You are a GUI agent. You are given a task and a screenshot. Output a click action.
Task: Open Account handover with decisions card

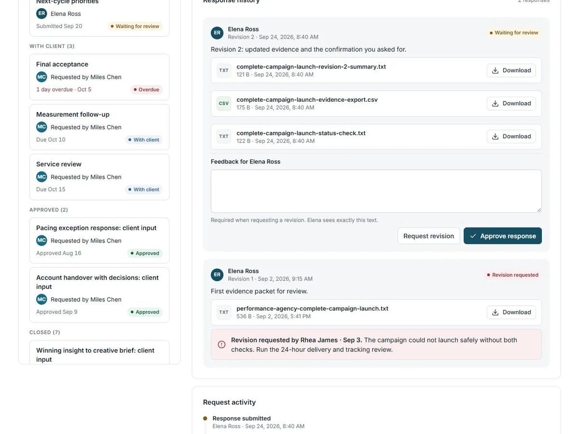(x=99, y=295)
